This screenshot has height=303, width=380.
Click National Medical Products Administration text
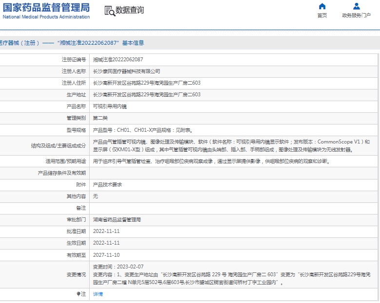[46, 17]
